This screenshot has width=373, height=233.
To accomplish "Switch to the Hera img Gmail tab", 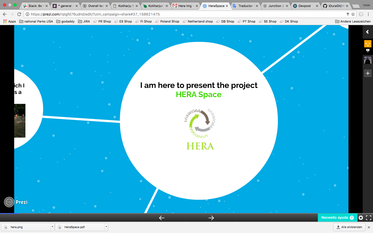I will [185, 6].
